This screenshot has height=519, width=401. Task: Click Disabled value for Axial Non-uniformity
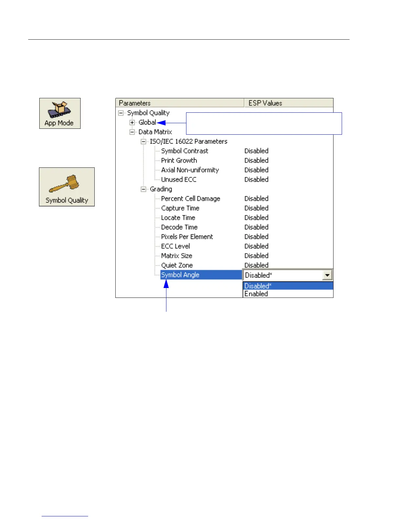coord(257,170)
